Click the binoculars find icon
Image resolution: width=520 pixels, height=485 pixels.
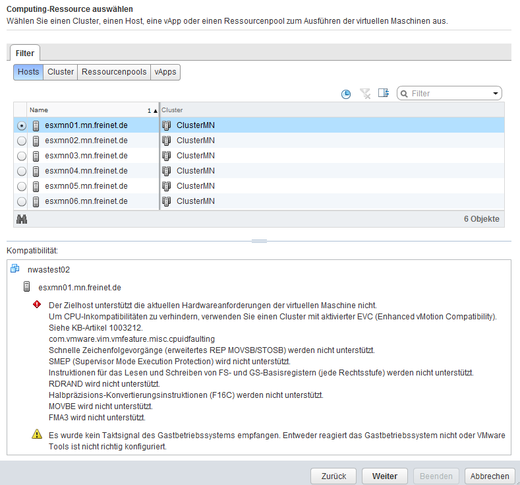click(21, 219)
